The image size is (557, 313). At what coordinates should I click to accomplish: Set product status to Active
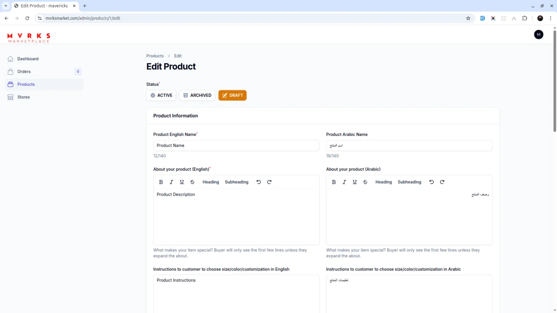coord(161,96)
